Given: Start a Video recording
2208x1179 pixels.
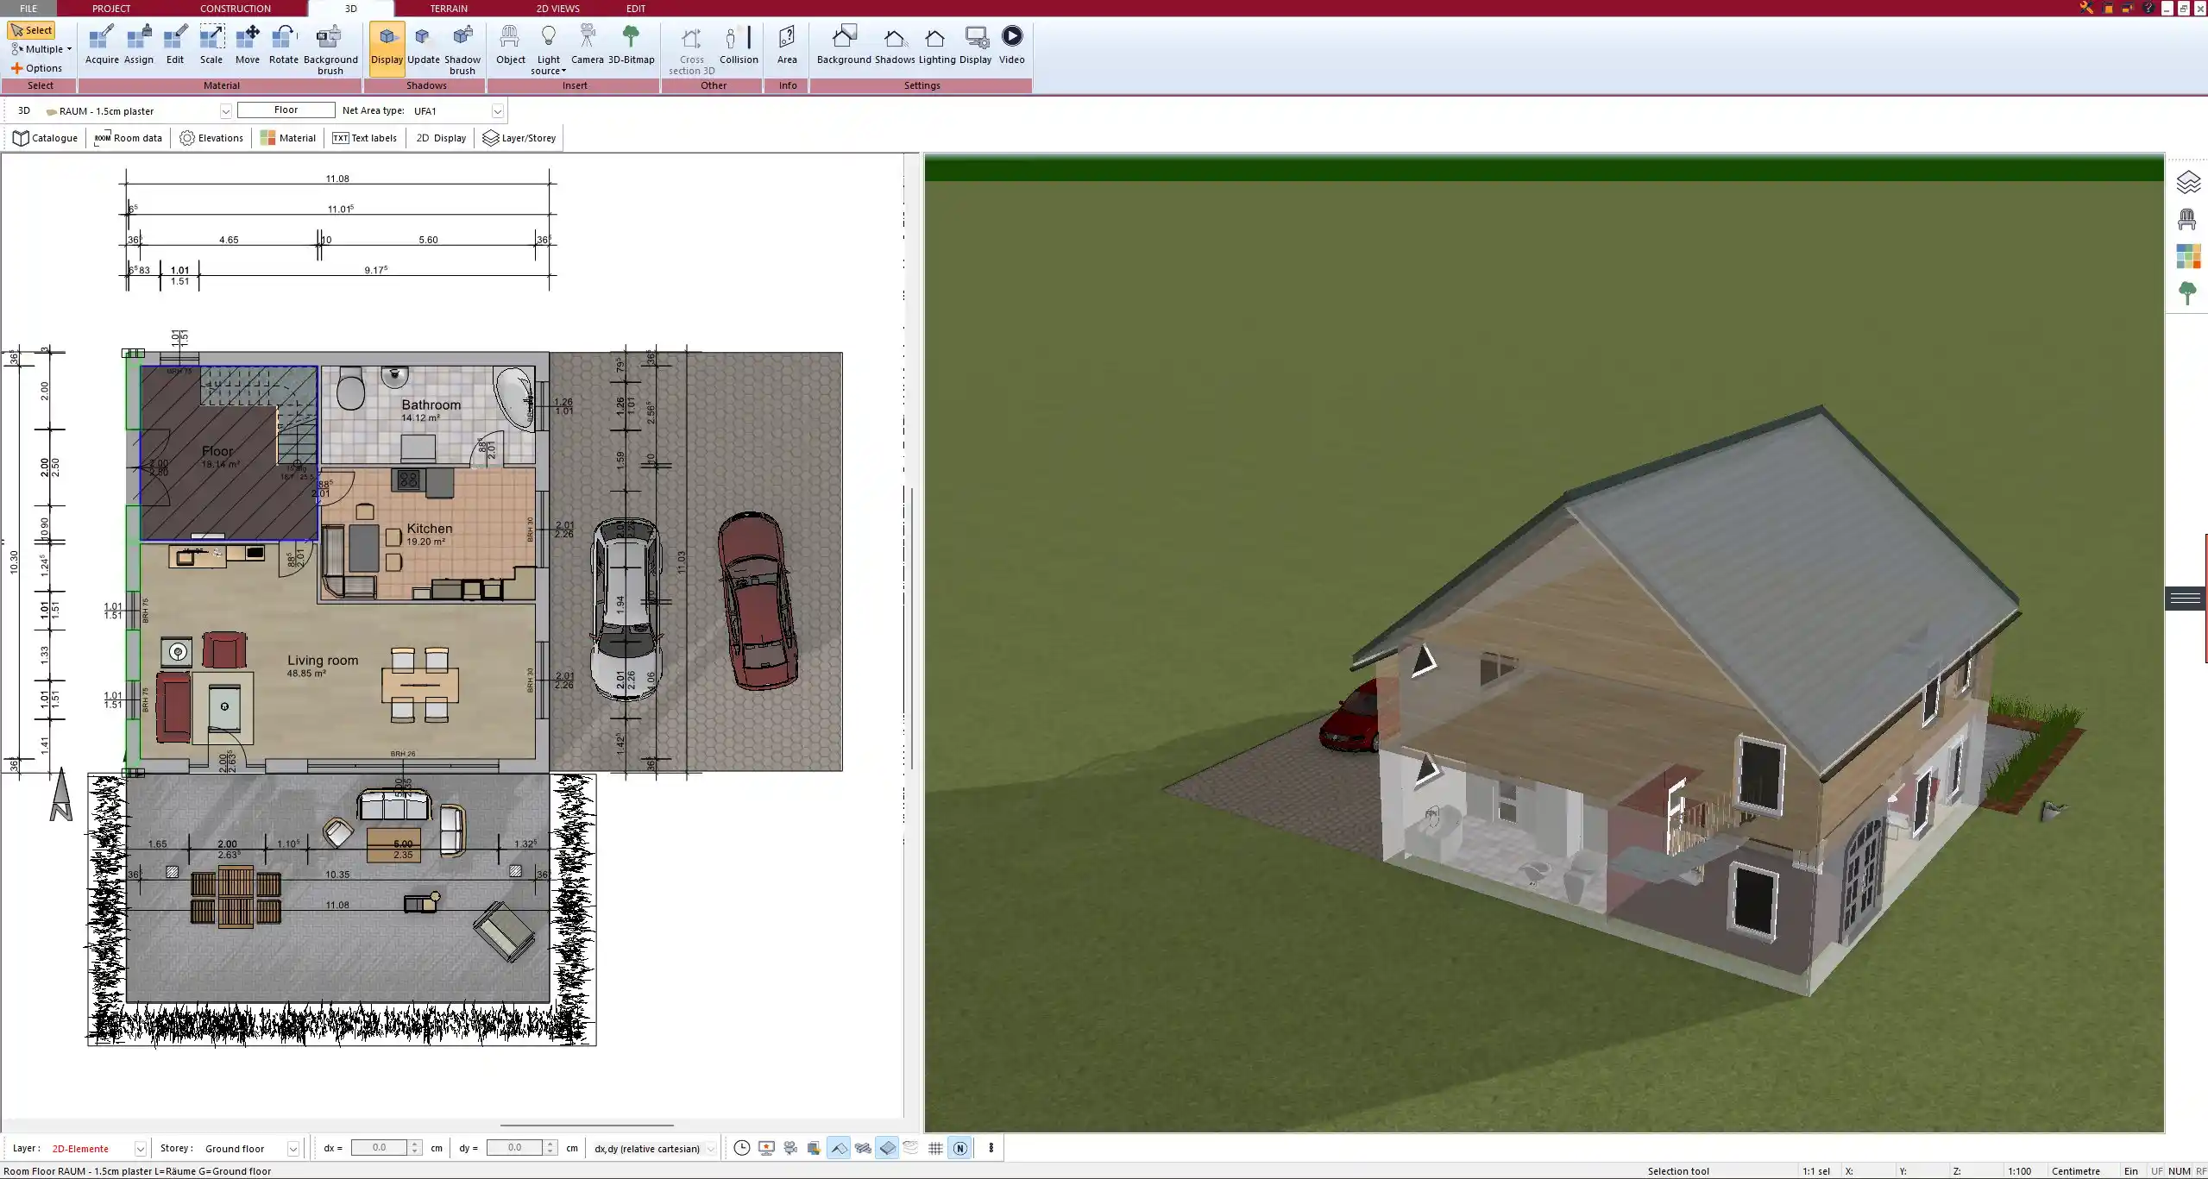Looking at the screenshot, I should 1010,43.
